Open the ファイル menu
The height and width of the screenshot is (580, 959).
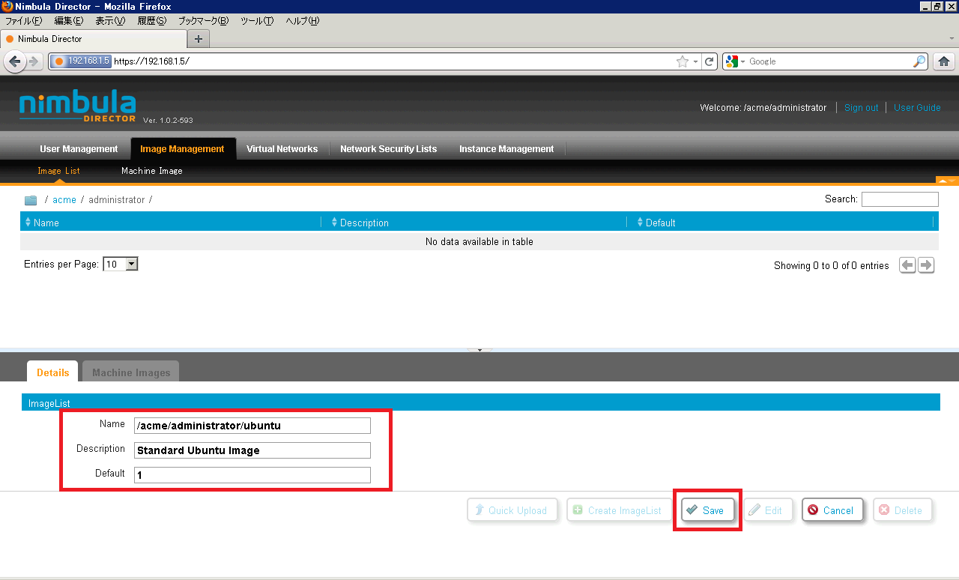24,21
